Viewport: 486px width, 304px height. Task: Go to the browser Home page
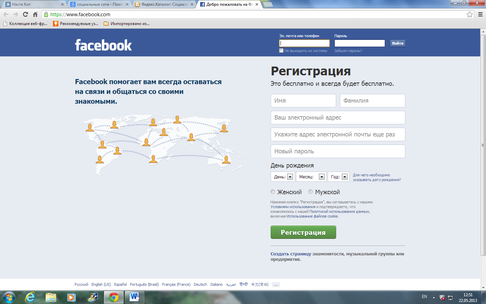coord(35,14)
